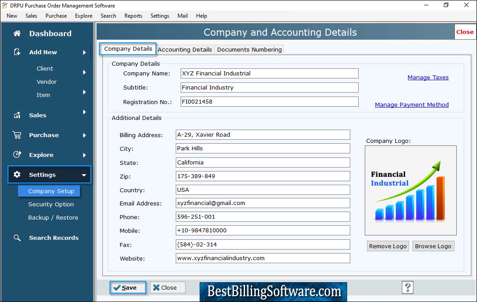Click the Save button
Screen dimensions: 477x302
(128, 287)
